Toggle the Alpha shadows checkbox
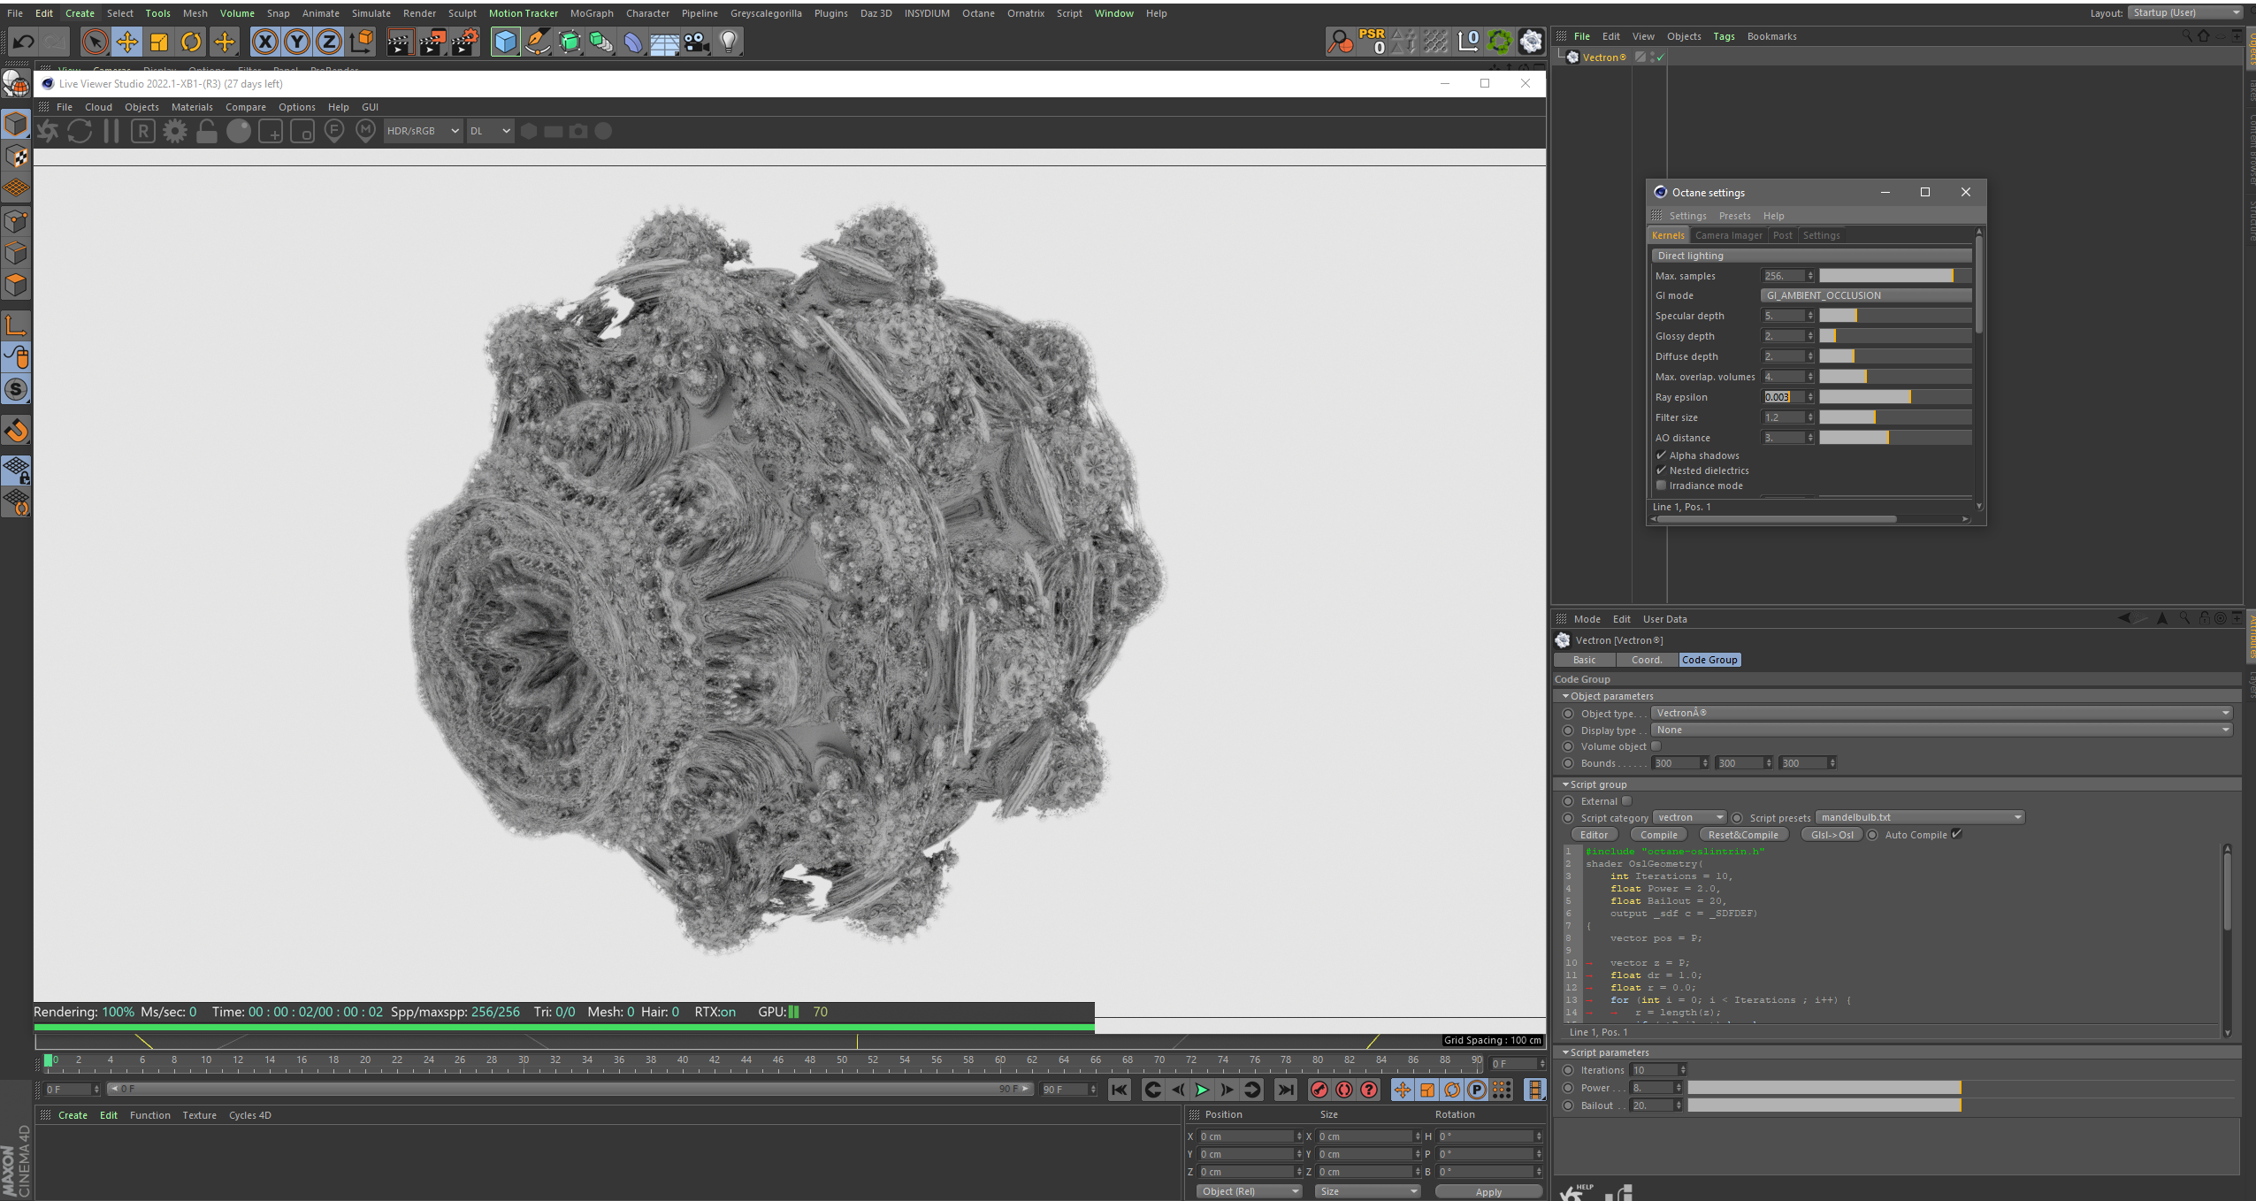 [x=1661, y=455]
